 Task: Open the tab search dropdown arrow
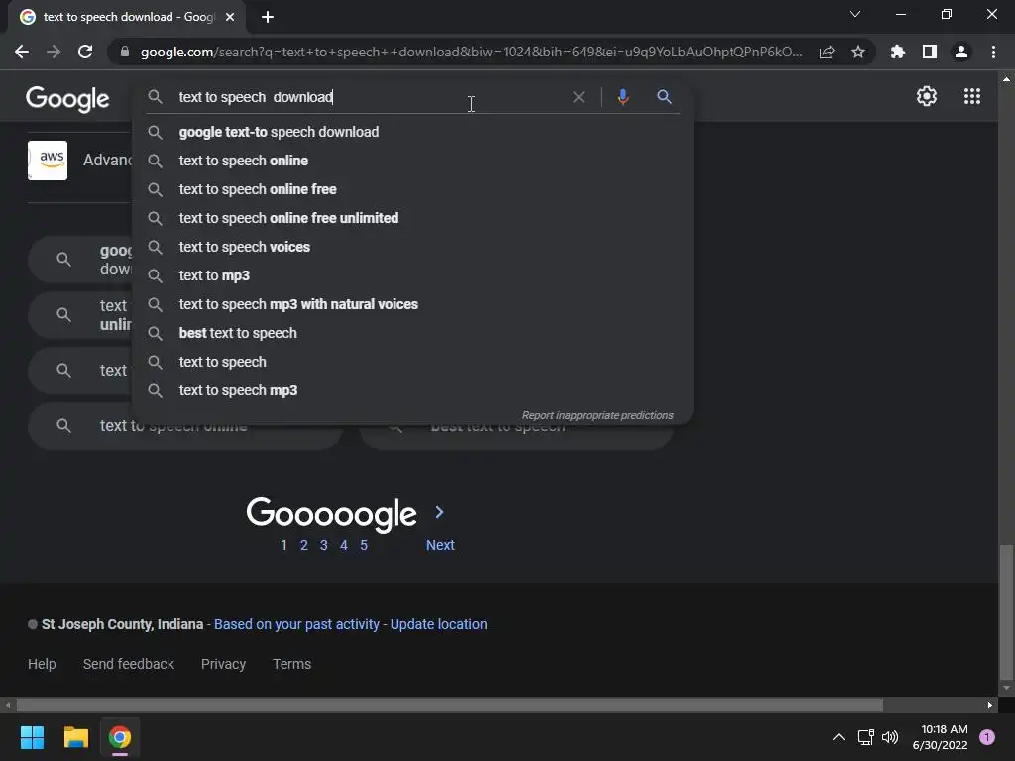pos(855,14)
